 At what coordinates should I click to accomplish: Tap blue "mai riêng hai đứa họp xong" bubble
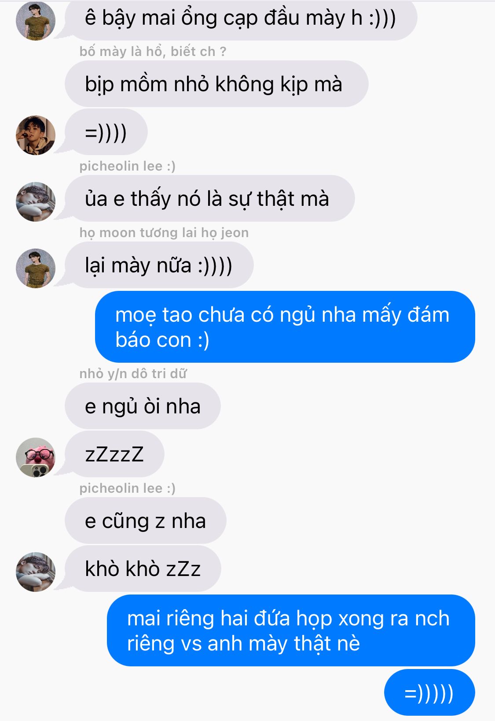coord(291,630)
